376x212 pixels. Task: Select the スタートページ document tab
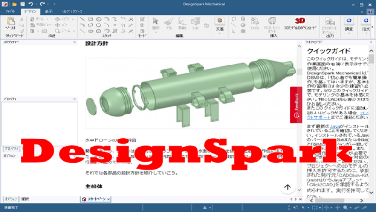coord(96,199)
